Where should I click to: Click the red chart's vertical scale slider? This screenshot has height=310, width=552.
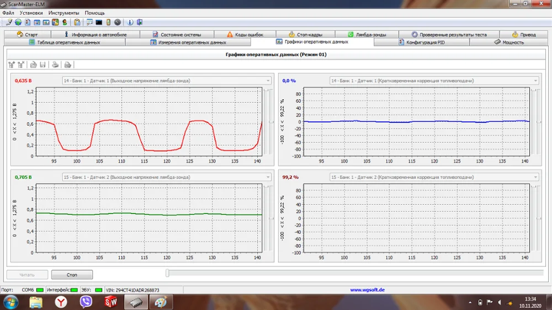271,122
